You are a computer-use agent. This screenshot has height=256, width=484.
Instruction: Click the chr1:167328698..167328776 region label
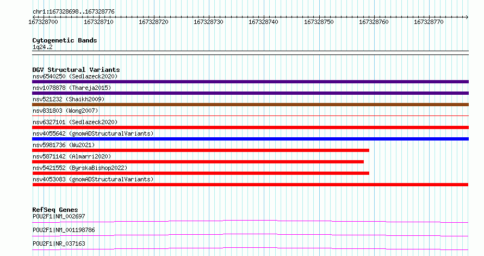(73, 11)
